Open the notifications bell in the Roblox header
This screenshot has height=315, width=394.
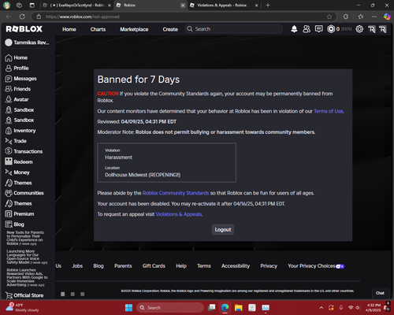pyautogui.click(x=294, y=29)
